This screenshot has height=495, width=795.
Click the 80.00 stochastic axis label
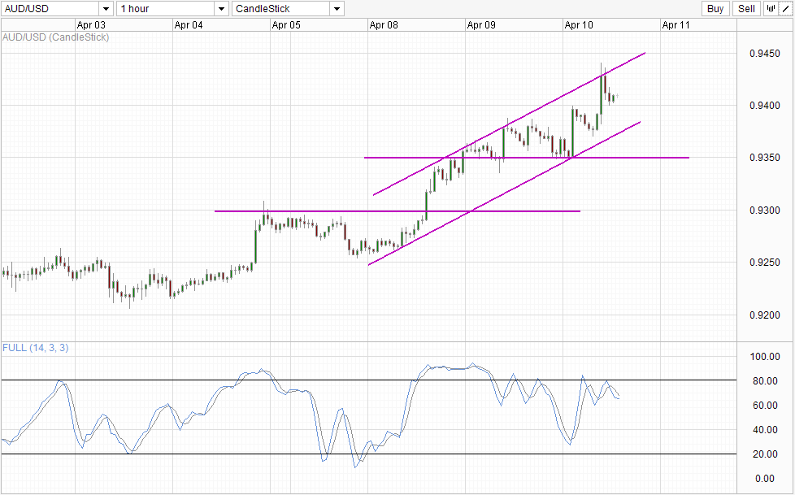click(x=765, y=381)
